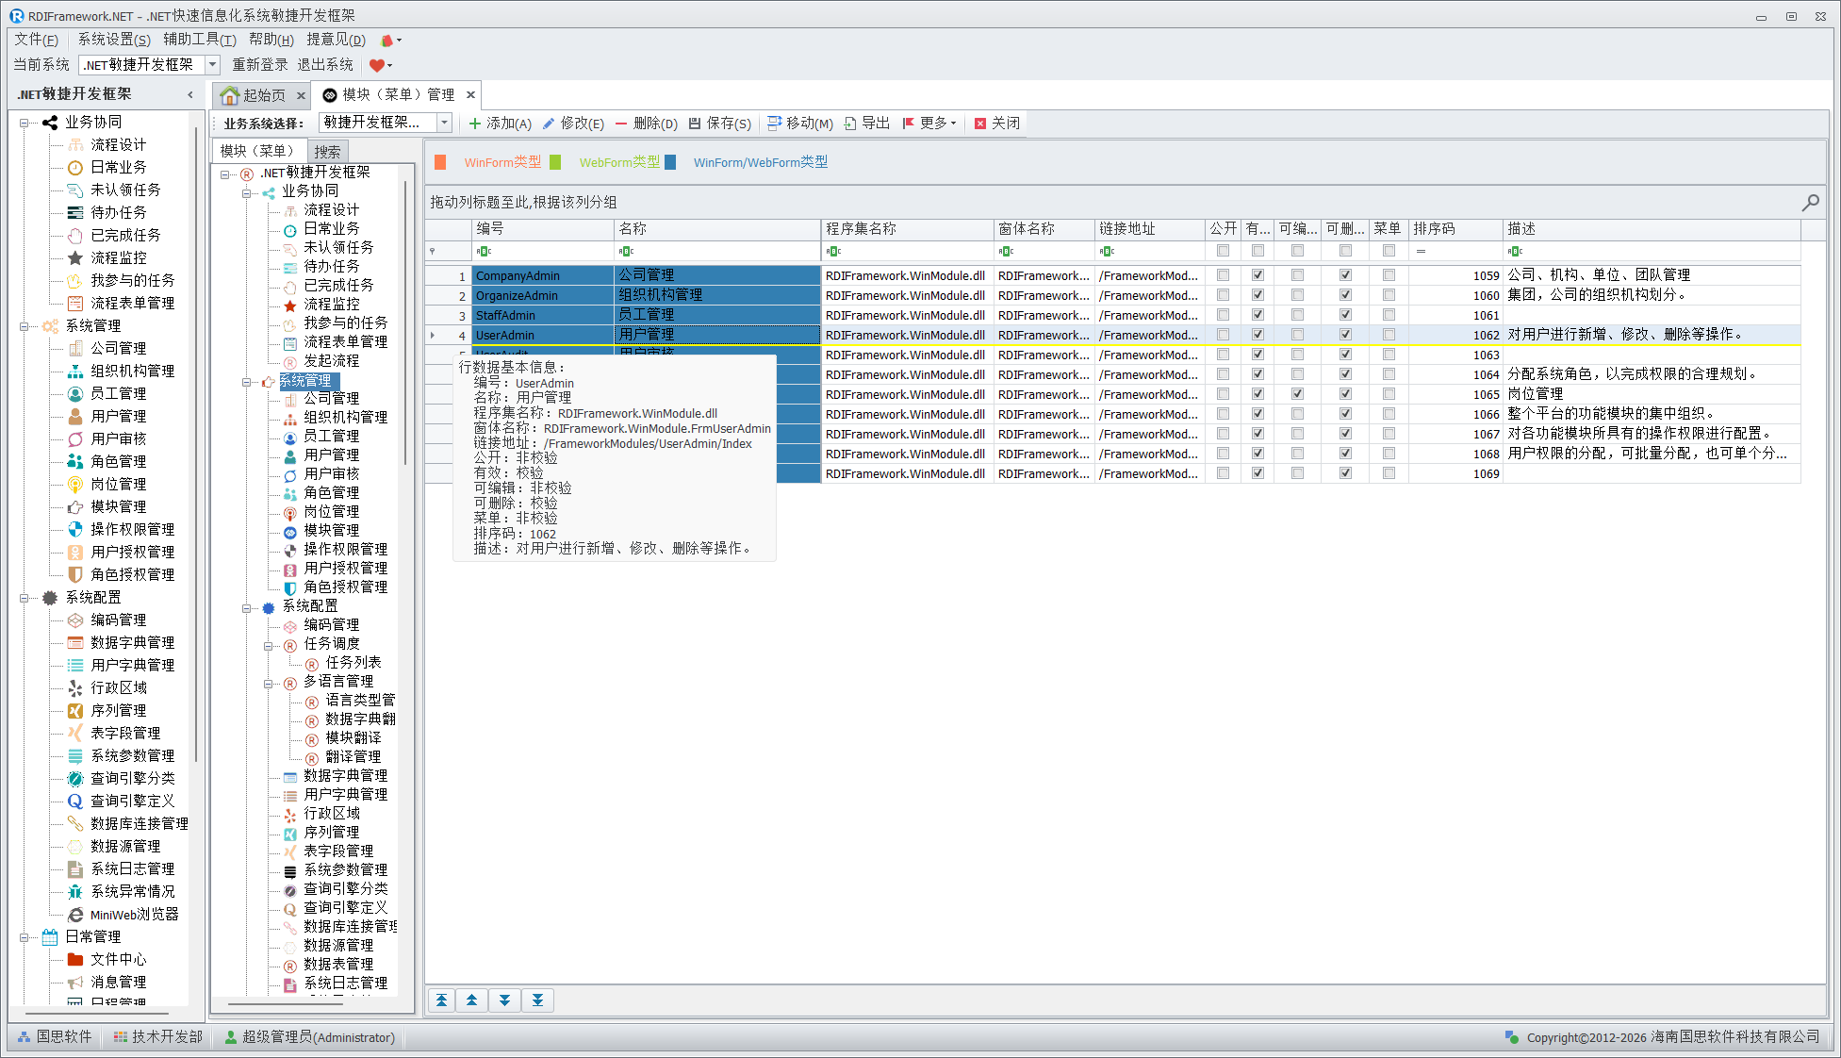Click the move-to-bottom arrow button
Screen dimensions: 1841x1058
point(537,1000)
